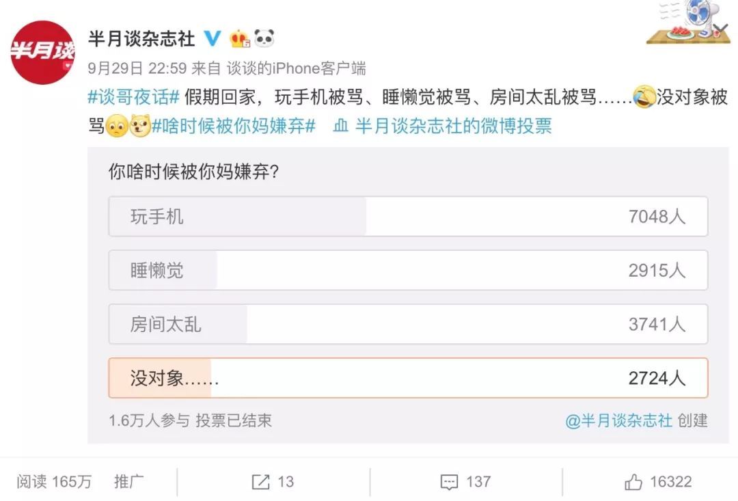
Task: Select the 房间太乱 poll option
Action: [x=410, y=325]
